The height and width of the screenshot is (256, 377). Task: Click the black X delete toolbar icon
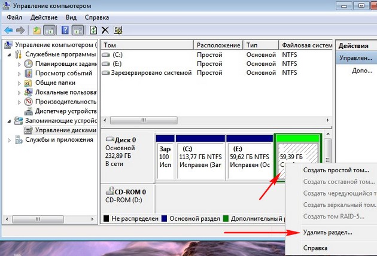(x=105, y=30)
